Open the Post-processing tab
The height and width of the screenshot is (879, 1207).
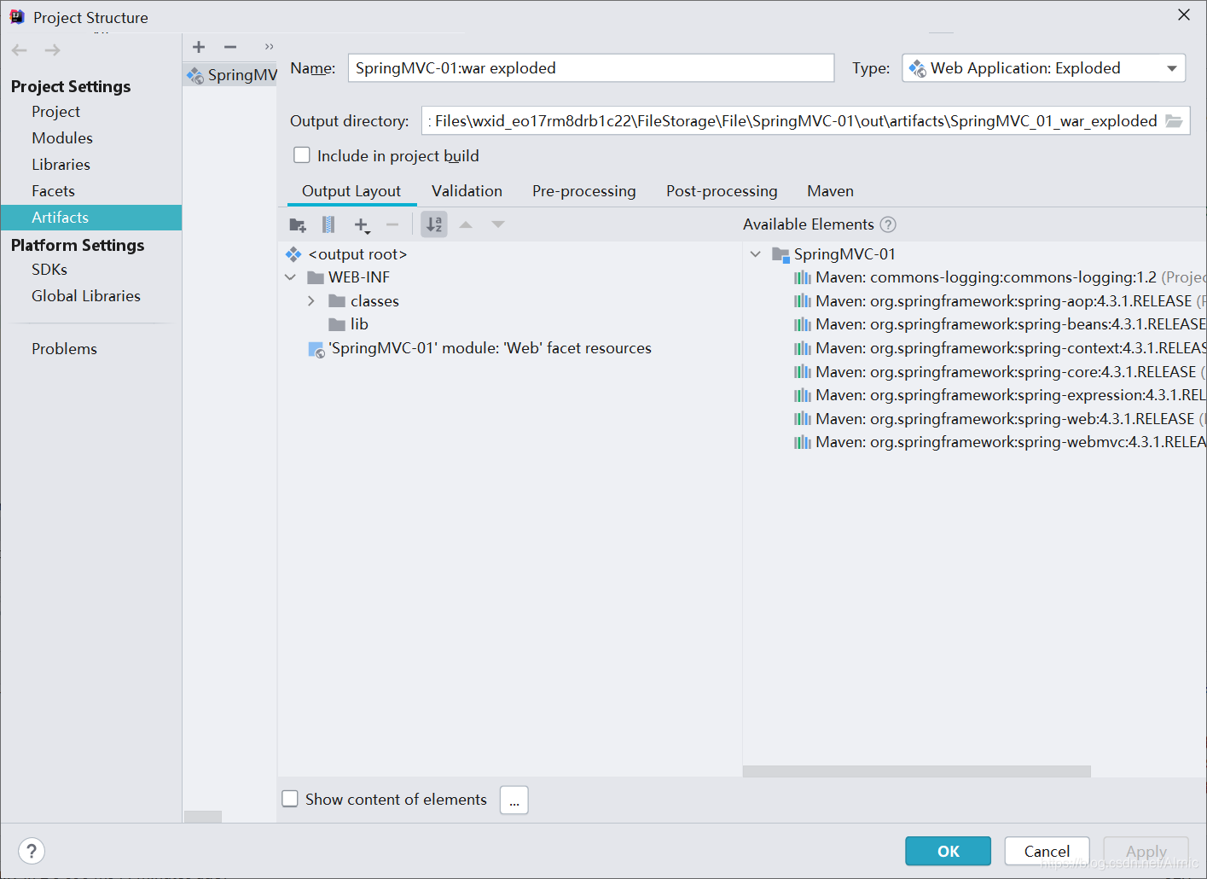721,190
